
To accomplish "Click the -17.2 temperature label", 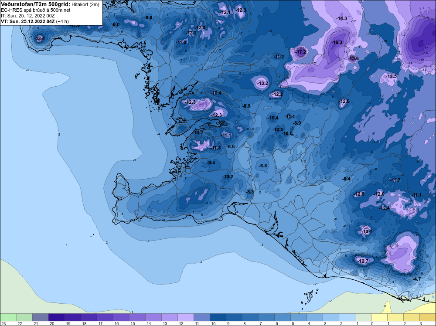I will (x=300, y=52).
